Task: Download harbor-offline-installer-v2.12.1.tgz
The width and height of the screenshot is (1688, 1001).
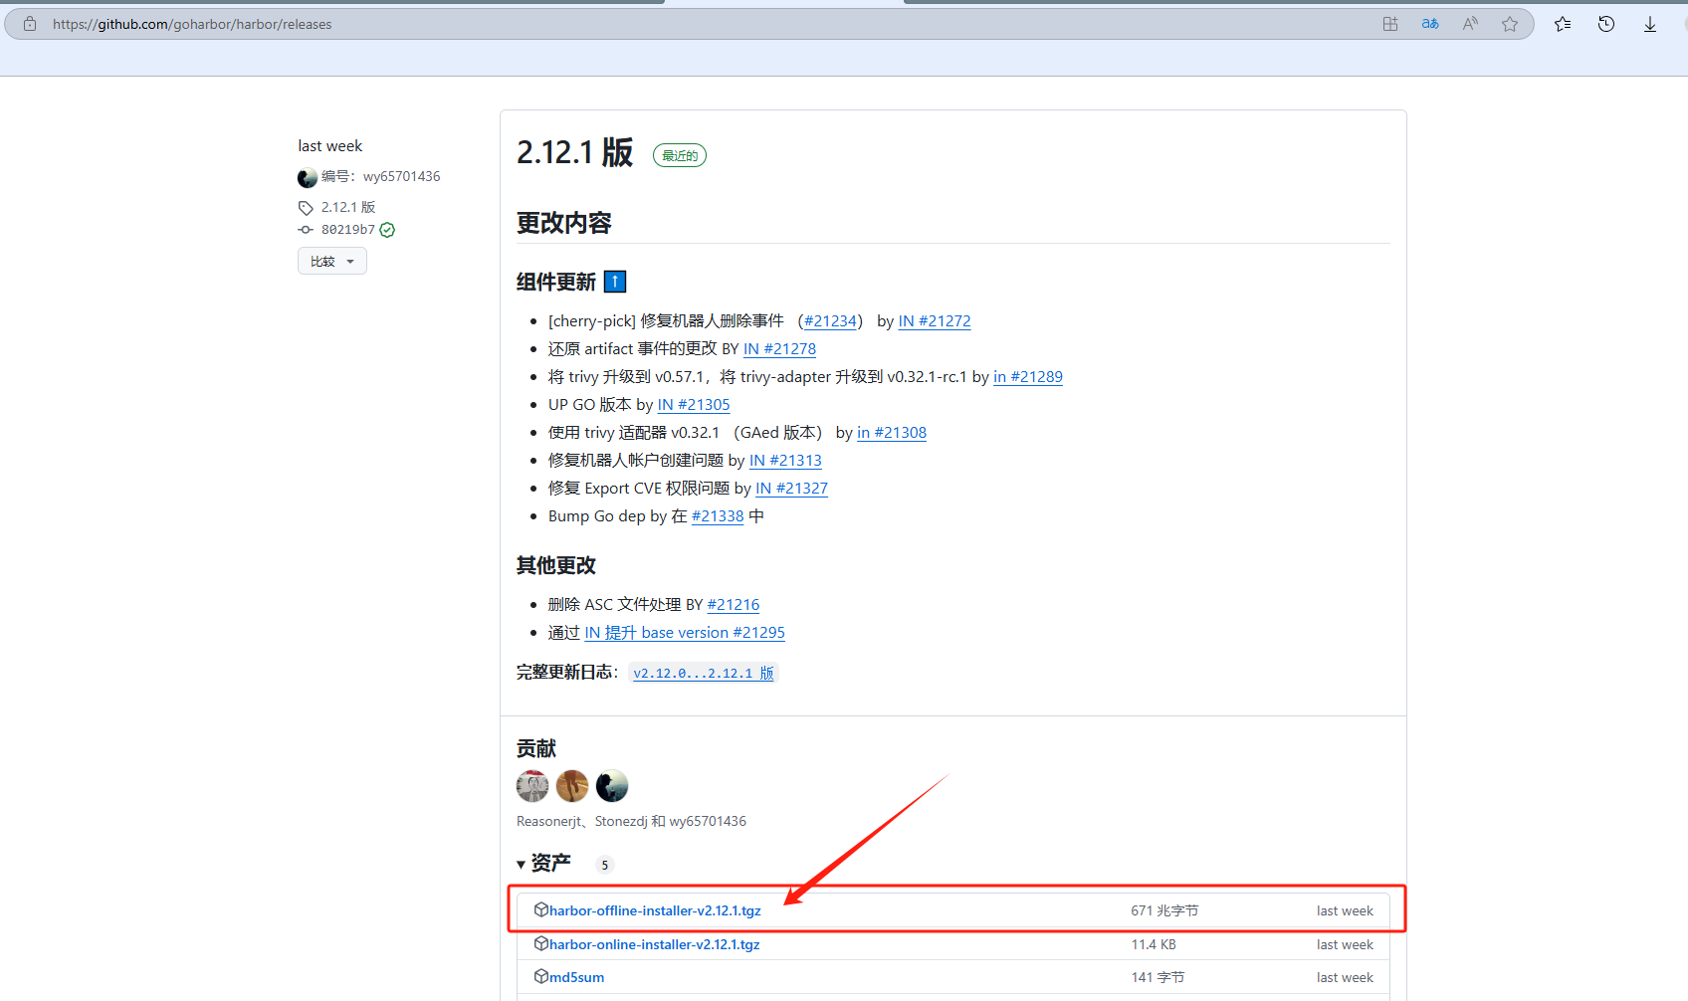Action: pyautogui.click(x=655, y=910)
